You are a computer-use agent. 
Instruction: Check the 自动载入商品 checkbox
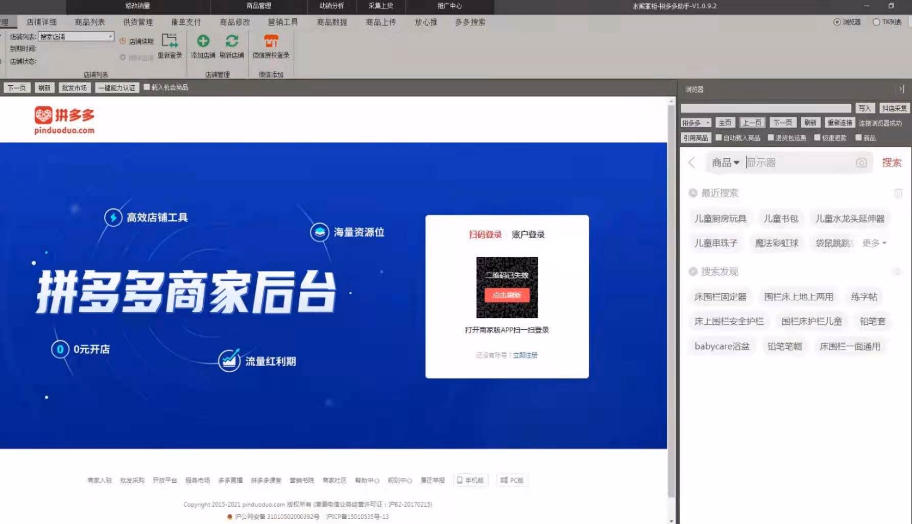(718, 137)
